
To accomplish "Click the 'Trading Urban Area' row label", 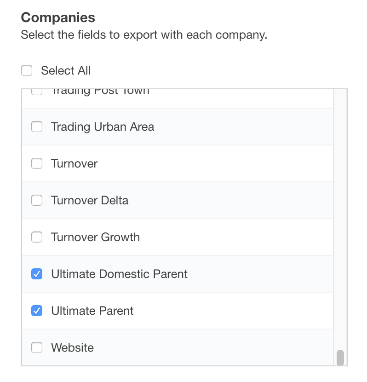I will [103, 127].
